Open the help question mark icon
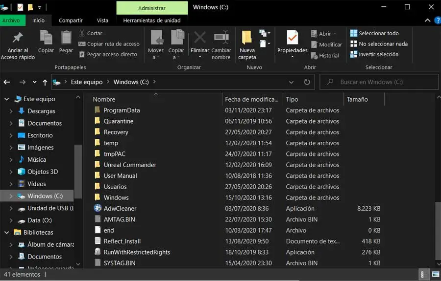Screen dimensions: 441x281 click(x=438, y=21)
